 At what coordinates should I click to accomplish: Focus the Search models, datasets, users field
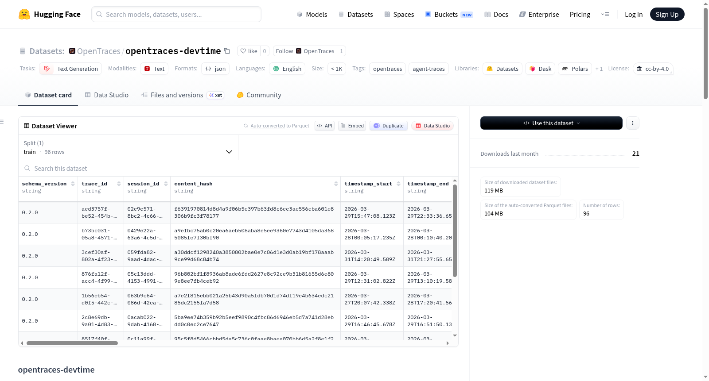[176, 14]
